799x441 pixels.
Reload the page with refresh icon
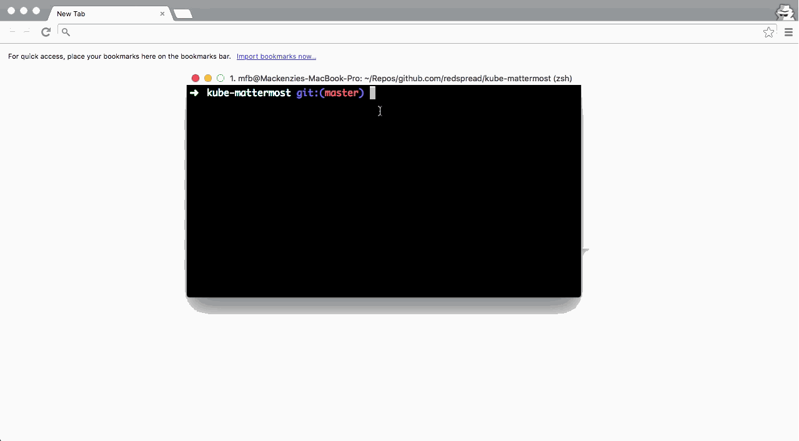[x=46, y=32]
